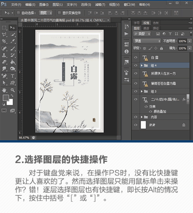Click the foreground color swatch
Viewport: 193px width, 213px height.
tap(5, 97)
